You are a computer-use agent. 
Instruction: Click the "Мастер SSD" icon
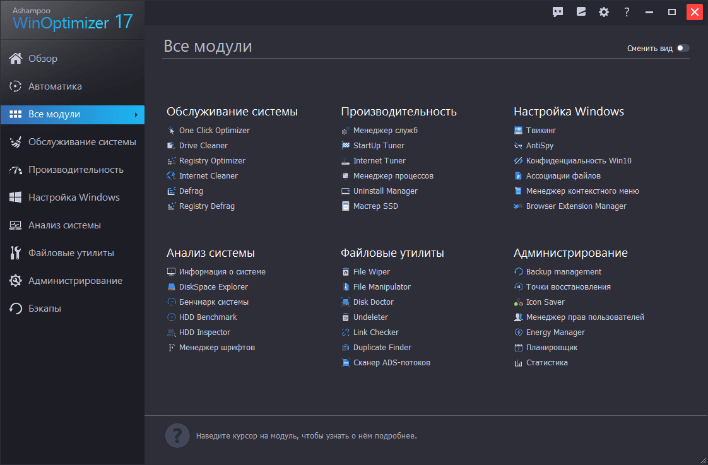[345, 206]
